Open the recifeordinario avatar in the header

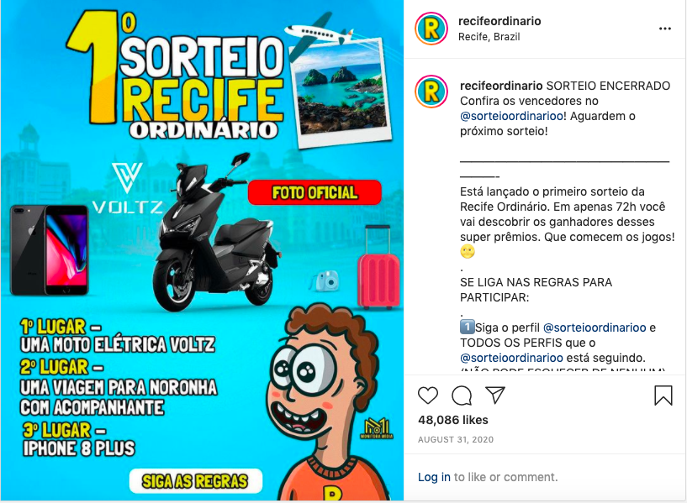point(431,29)
